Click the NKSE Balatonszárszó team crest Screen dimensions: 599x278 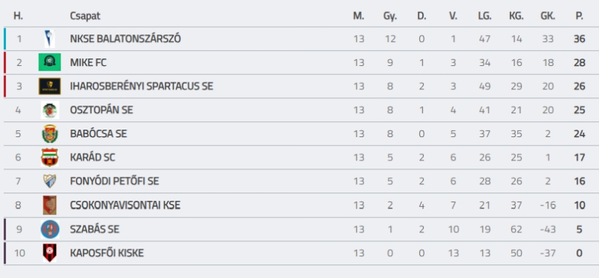49,39
